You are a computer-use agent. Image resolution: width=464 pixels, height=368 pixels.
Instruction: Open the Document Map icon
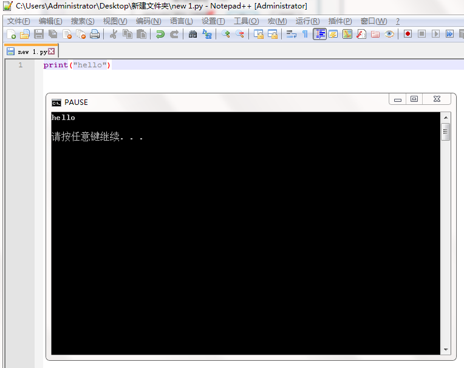coord(347,35)
